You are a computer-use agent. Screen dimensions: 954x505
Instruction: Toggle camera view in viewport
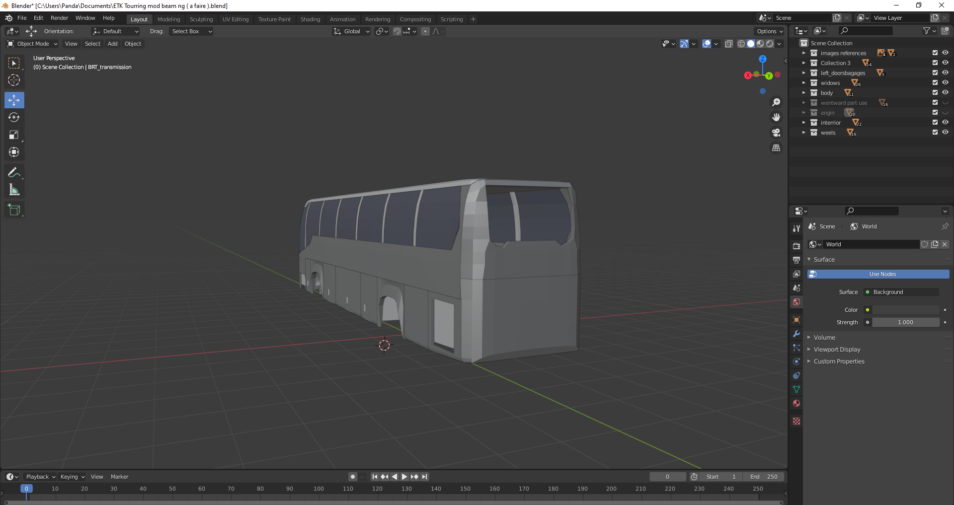[776, 133]
